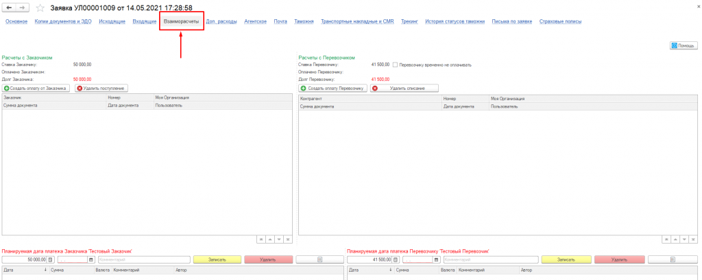
Task: Click red Долг Заказчика value 50 000,00
Action: coord(82,79)
